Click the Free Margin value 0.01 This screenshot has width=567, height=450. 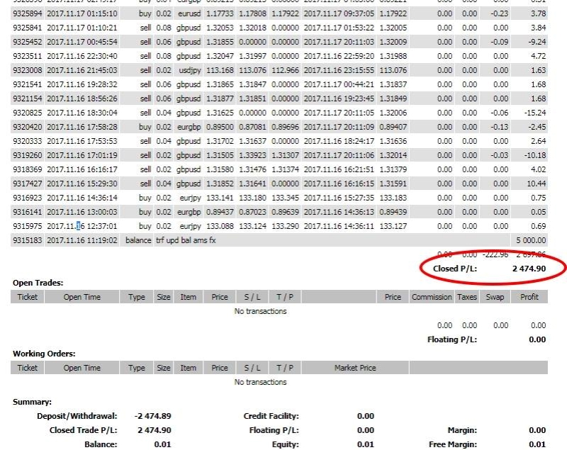(537, 444)
